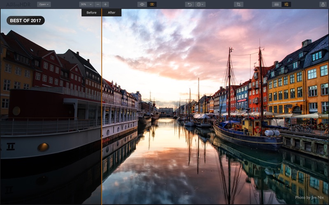Viewport: 329px width, 205px height.
Task: Click the BEST OF 2017 badge
Action: 25,20
